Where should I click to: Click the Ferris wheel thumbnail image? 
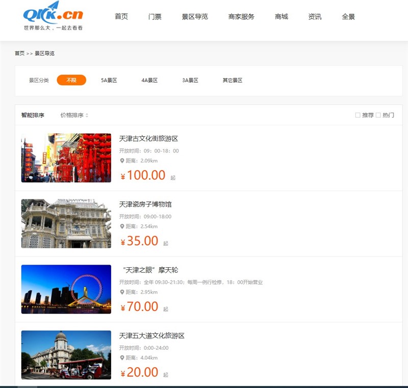(66, 289)
